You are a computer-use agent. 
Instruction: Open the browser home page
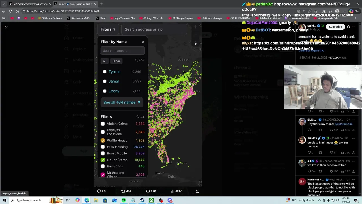coord(17,11)
